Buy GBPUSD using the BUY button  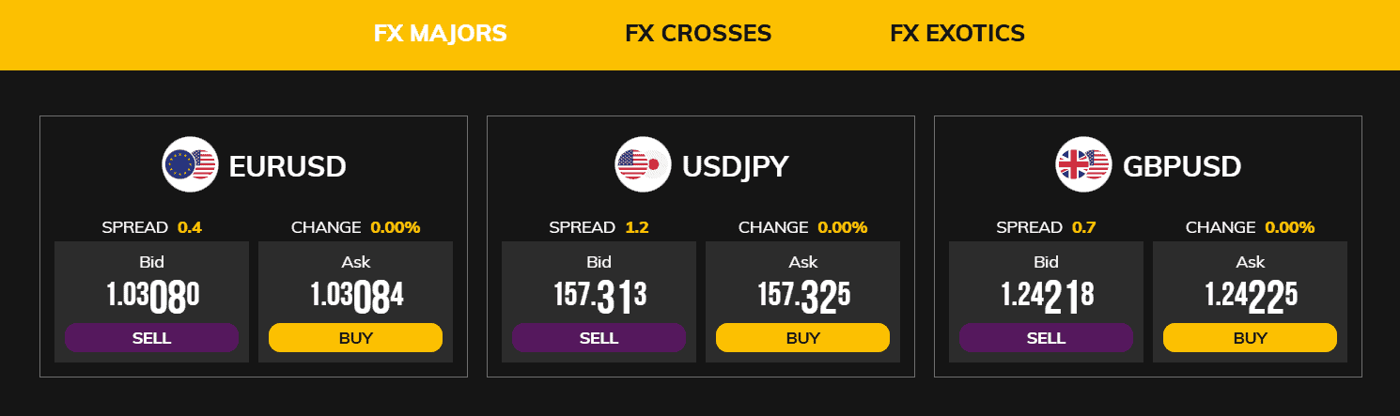click(1250, 338)
